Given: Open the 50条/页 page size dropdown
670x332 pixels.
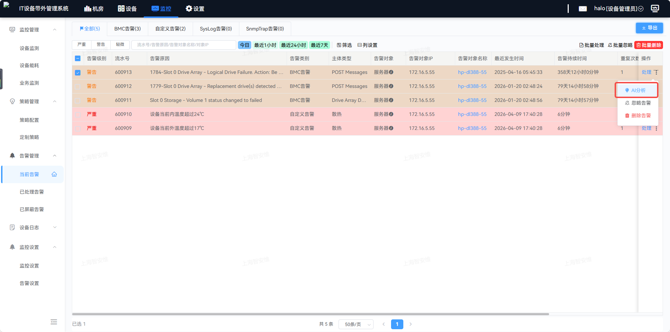Looking at the screenshot, I should pyautogui.click(x=356, y=324).
